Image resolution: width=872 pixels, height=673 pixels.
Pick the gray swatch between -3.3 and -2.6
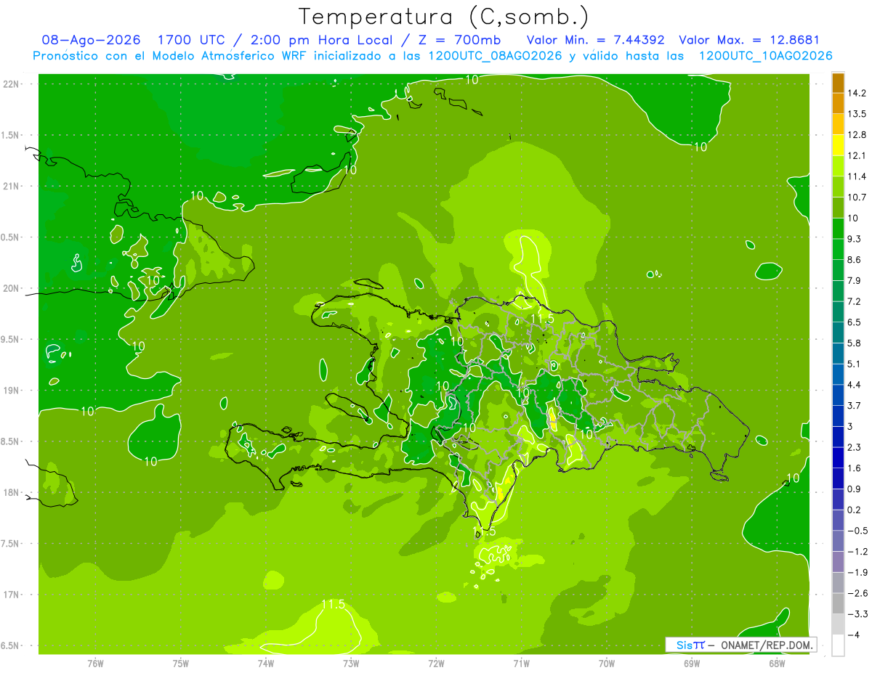tap(838, 604)
